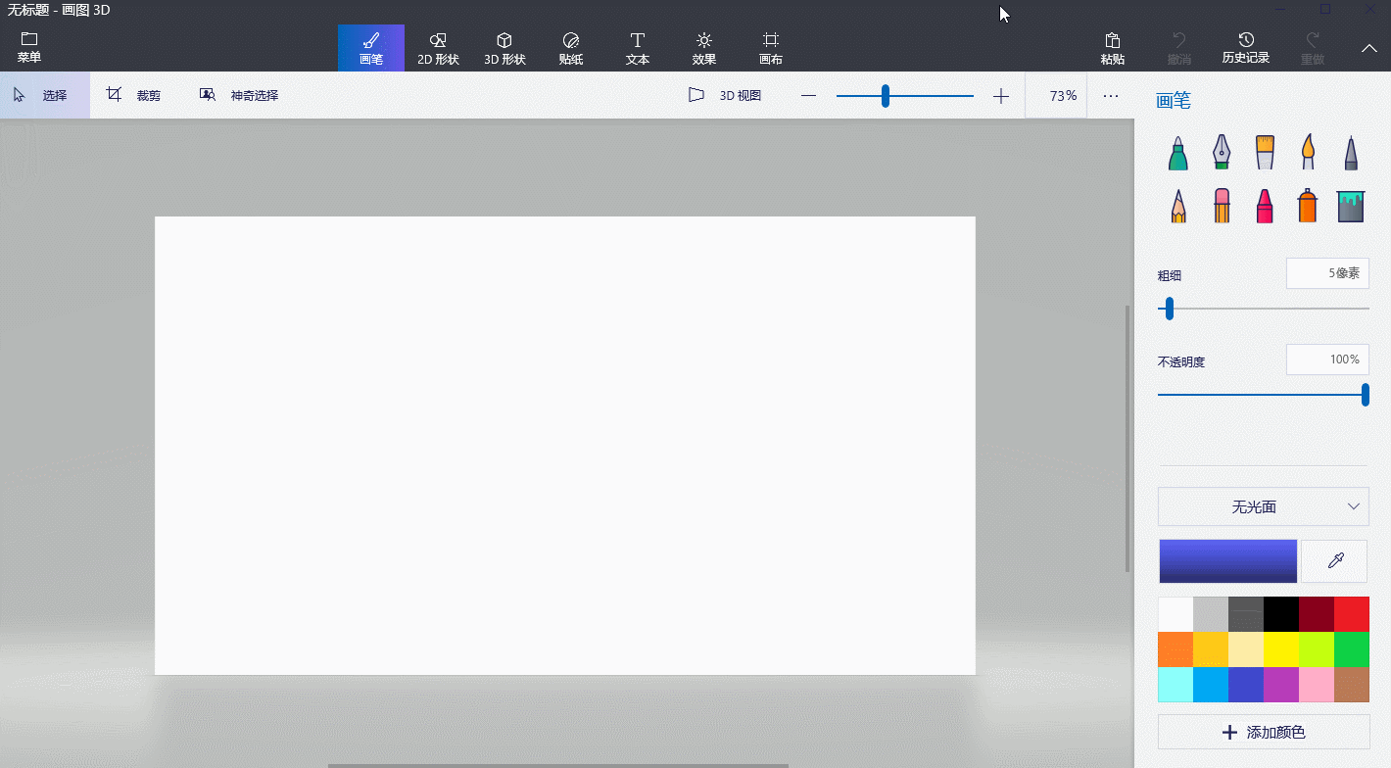Open the 菜单 folder menu

point(29,47)
